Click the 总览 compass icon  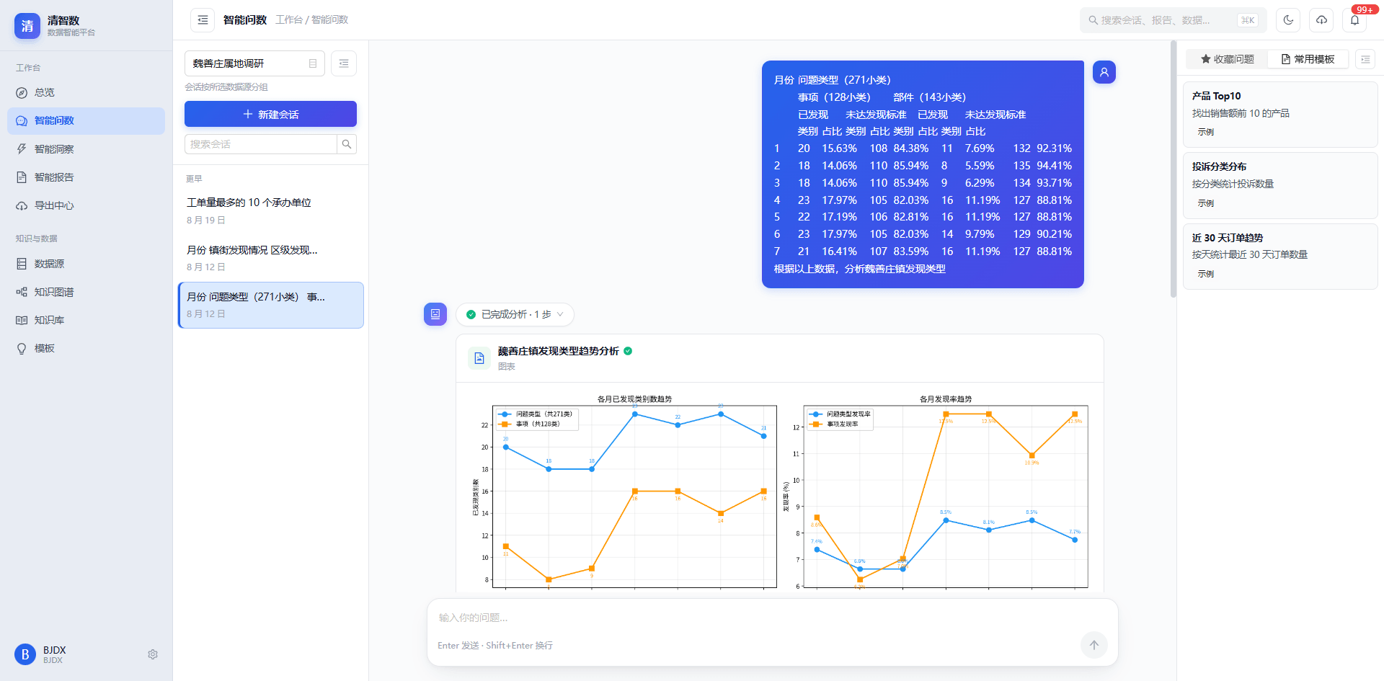[22, 93]
